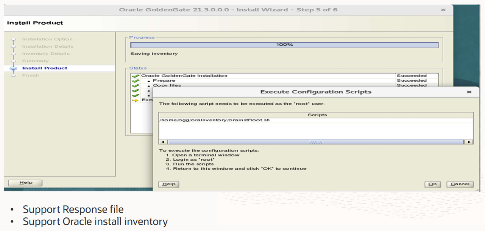The image size is (485, 231).
Task: Click Succeeded status for Prepare
Action: click(412, 81)
